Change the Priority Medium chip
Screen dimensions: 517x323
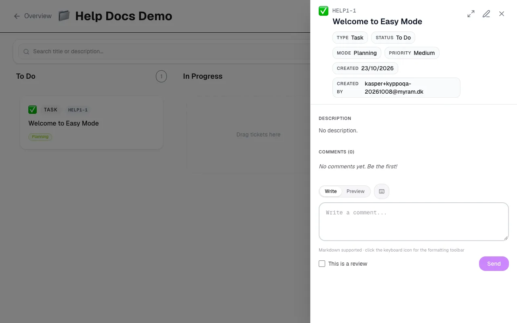pos(412,53)
